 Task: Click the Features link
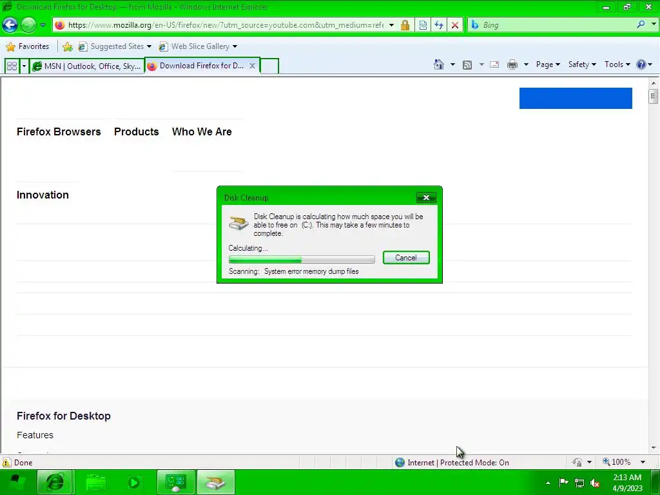(x=35, y=435)
